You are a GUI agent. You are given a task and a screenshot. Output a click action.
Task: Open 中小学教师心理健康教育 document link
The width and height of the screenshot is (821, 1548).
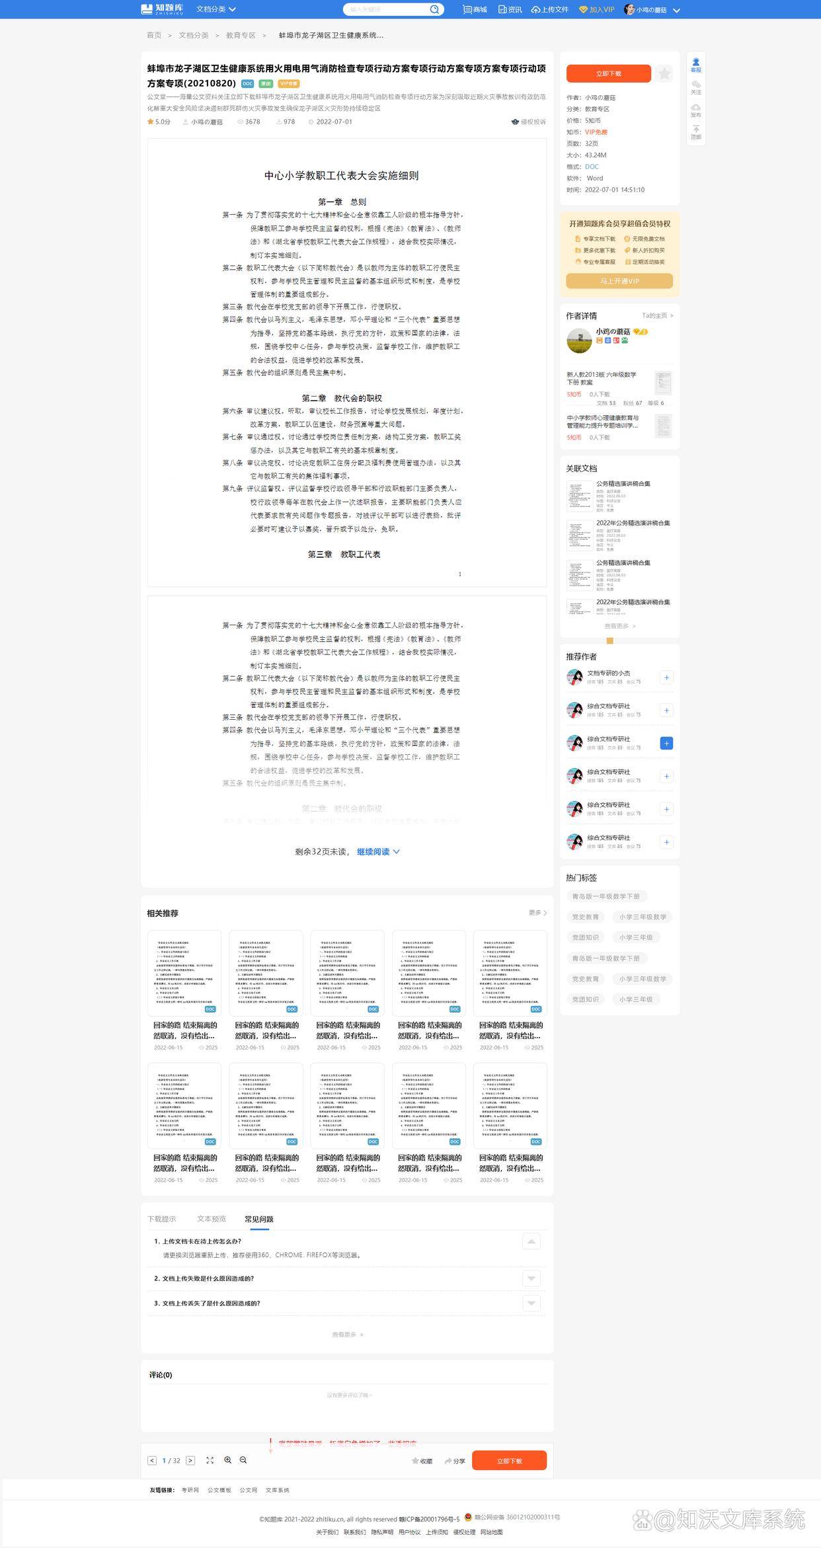pos(602,422)
